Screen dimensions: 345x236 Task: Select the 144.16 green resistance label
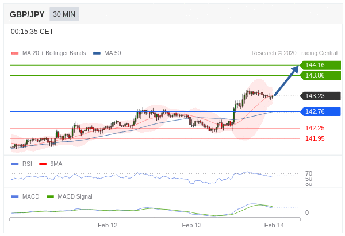pos(319,65)
